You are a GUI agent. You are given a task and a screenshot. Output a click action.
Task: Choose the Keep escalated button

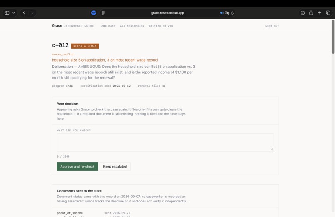point(115,166)
